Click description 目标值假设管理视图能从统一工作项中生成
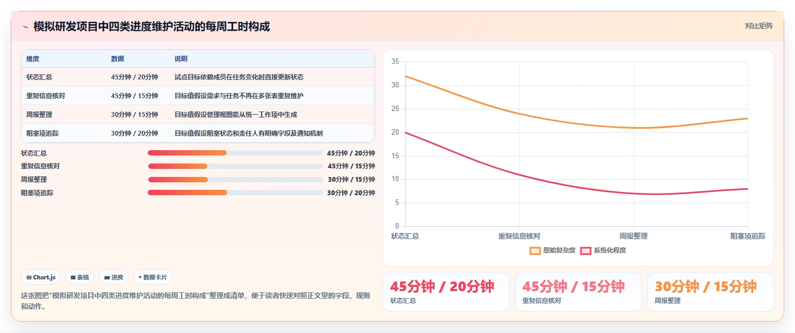 tap(236, 115)
